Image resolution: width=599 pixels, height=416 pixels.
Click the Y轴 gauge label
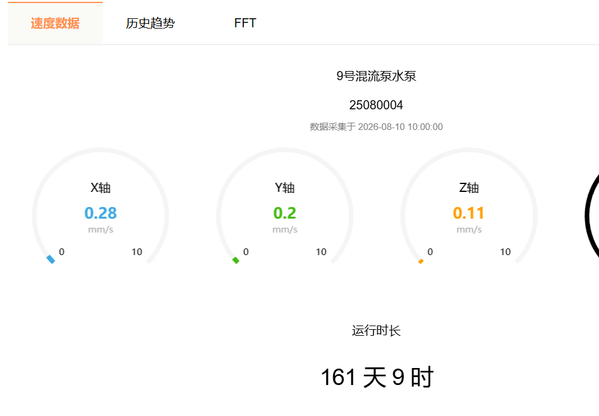tap(285, 188)
